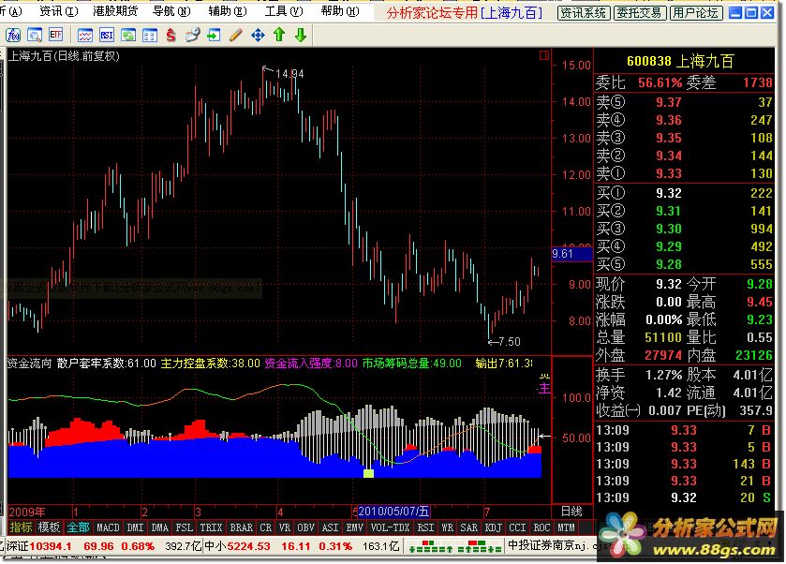Open the 资讯(I) menu

point(59,11)
